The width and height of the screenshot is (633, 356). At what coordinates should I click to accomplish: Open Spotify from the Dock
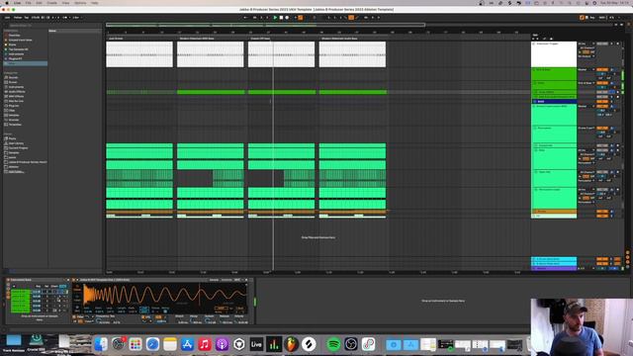click(333, 344)
